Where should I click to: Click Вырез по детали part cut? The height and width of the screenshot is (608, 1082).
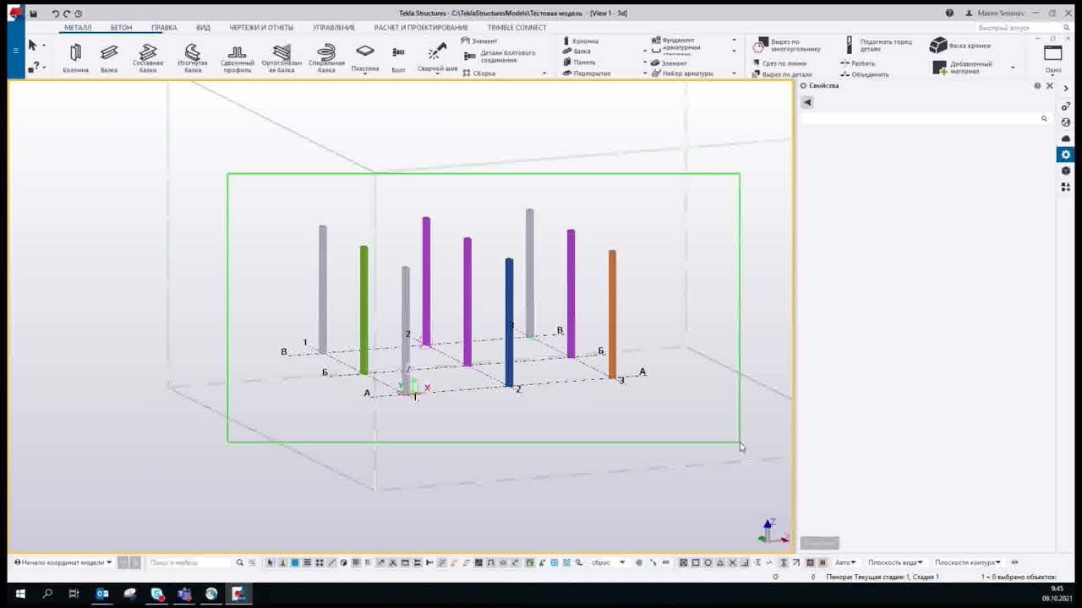coord(781,74)
